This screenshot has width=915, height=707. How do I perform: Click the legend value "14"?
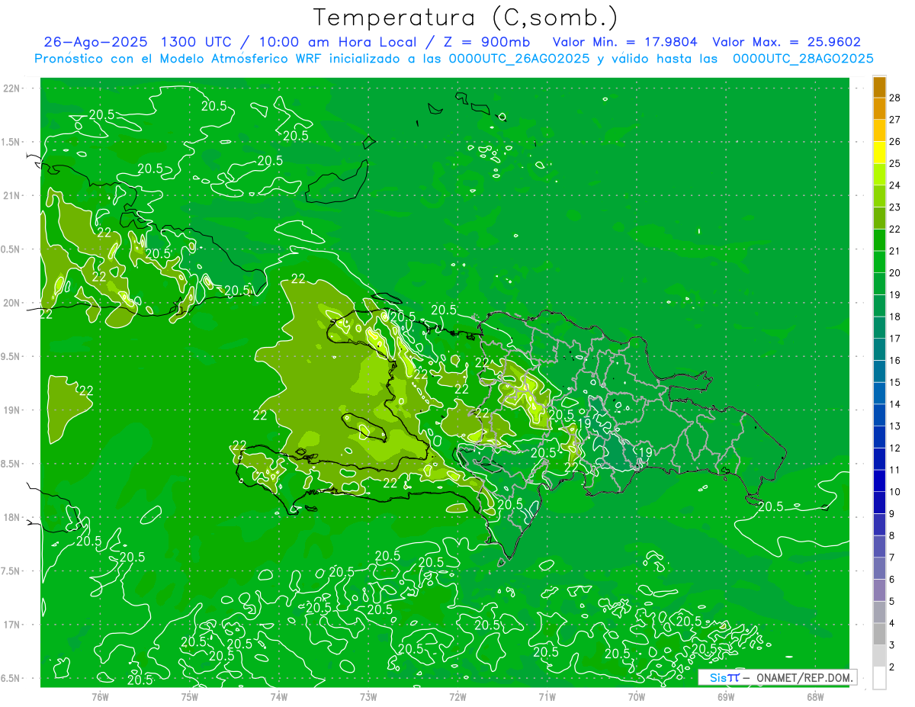click(x=895, y=403)
